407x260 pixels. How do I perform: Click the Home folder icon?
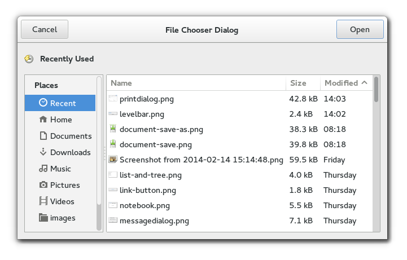[43, 120]
